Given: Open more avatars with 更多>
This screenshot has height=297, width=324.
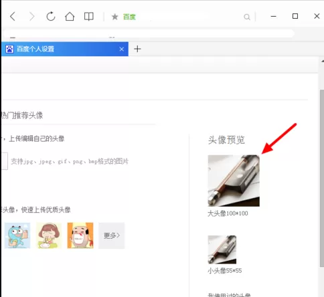Looking at the screenshot, I should tap(112, 235).
